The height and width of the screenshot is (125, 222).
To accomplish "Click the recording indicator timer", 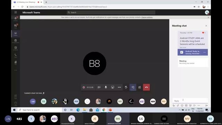I will point(88,87).
